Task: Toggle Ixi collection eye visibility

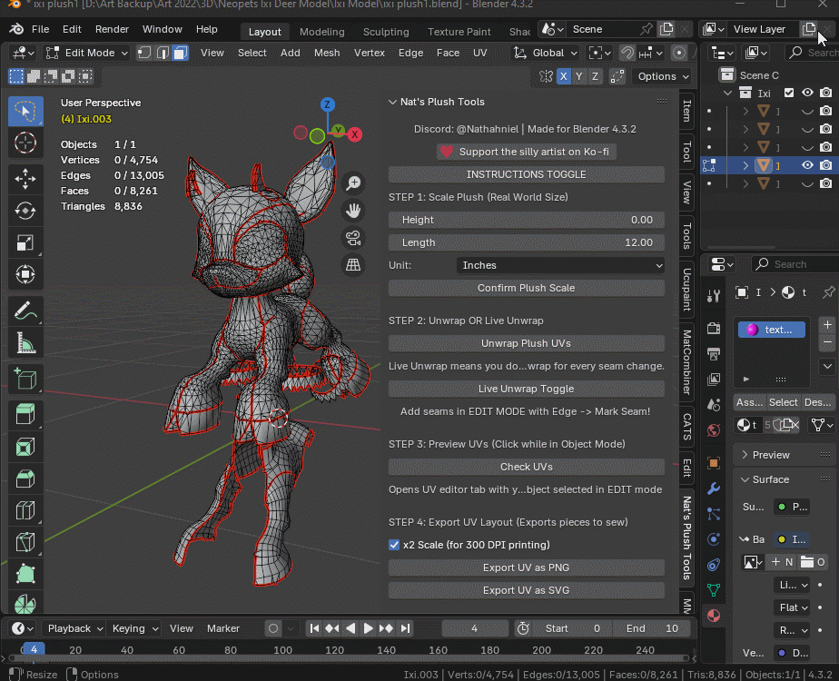Action: 807,93
